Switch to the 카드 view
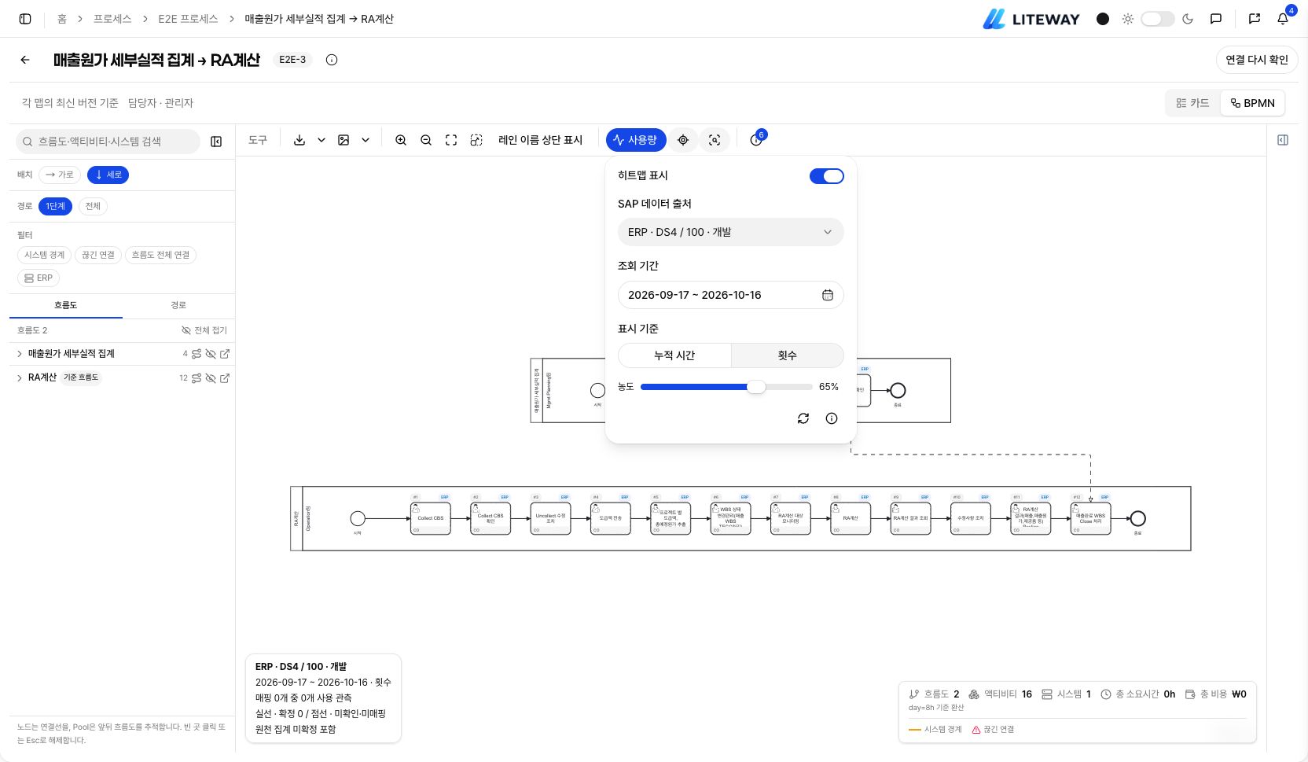1308x762 pixels. [x=1192, y=103]
